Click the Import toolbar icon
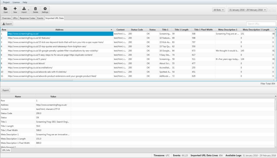 pos(24,10)
